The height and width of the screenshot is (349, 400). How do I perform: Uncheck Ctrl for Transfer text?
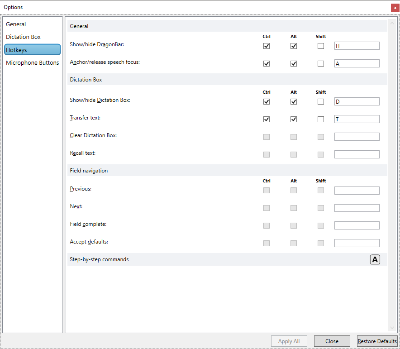click(x=266, y=119)
